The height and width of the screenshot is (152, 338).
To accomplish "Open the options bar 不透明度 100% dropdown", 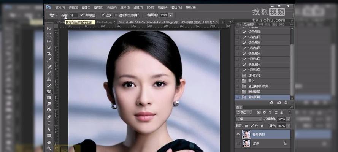I will (170, 15).
